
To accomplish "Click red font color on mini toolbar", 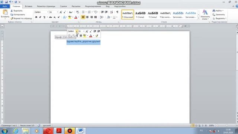I will pyautogui.click(x=91, y=36).
